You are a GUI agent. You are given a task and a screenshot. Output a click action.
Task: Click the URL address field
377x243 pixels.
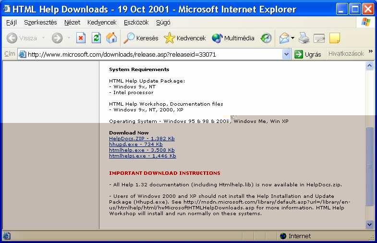(x=154, y=54)
